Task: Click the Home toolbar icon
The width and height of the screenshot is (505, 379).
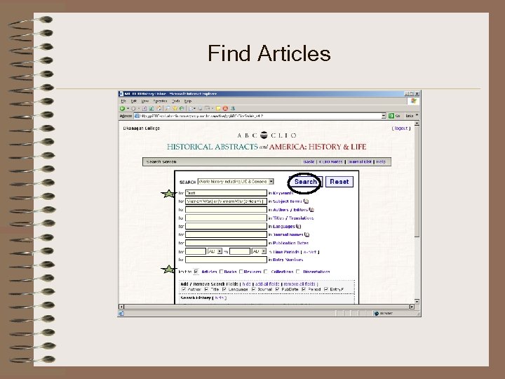Action: (x=159, y=109)
